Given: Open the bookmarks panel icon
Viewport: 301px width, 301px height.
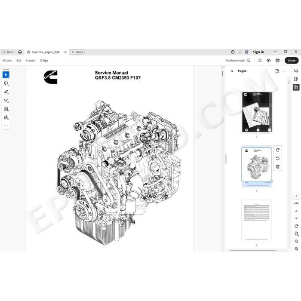Looking at the screenshot, I should pyautogui.click(x=296, y=79).
